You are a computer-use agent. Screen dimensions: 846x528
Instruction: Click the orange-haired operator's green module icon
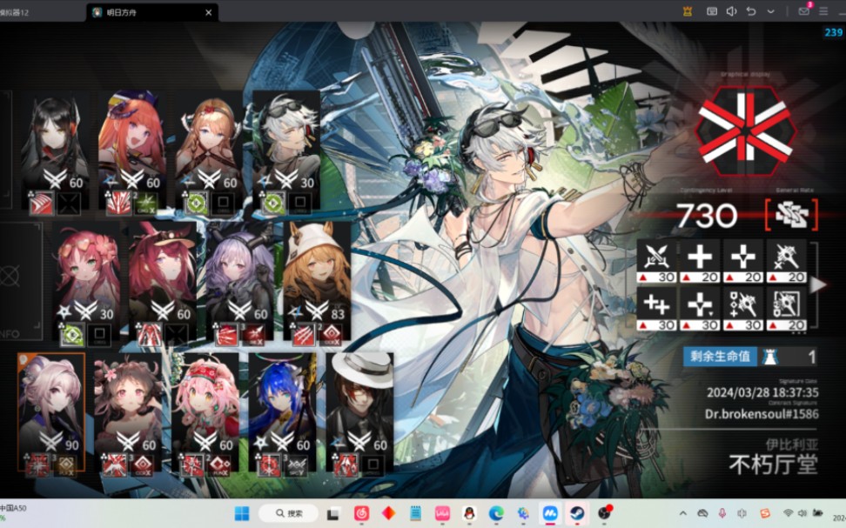[145, 204]
